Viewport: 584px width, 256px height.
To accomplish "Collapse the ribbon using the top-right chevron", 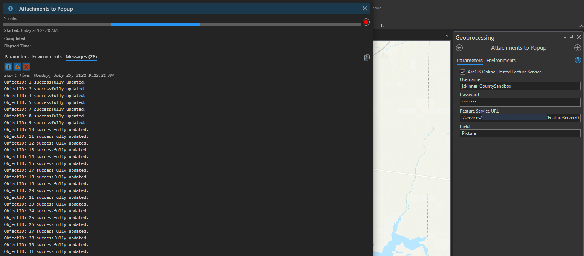I will [580, 26].
